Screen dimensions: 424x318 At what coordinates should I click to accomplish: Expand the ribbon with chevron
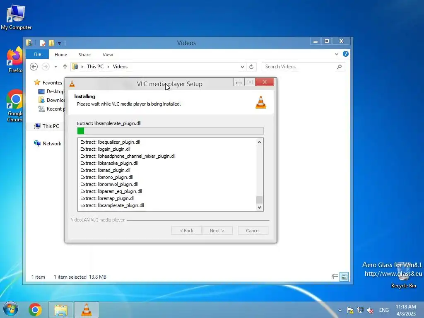336,54
